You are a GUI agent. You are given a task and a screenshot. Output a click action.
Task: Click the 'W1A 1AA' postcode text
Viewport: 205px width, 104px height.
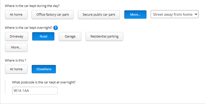[x=22, y=91]
